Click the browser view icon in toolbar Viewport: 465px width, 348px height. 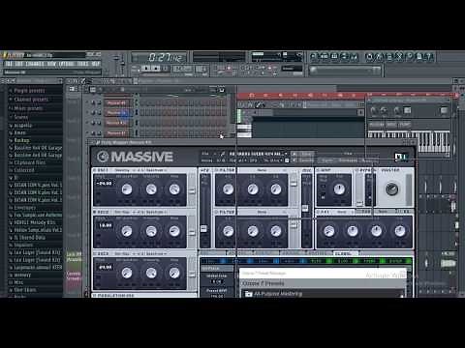pos(345,57)
